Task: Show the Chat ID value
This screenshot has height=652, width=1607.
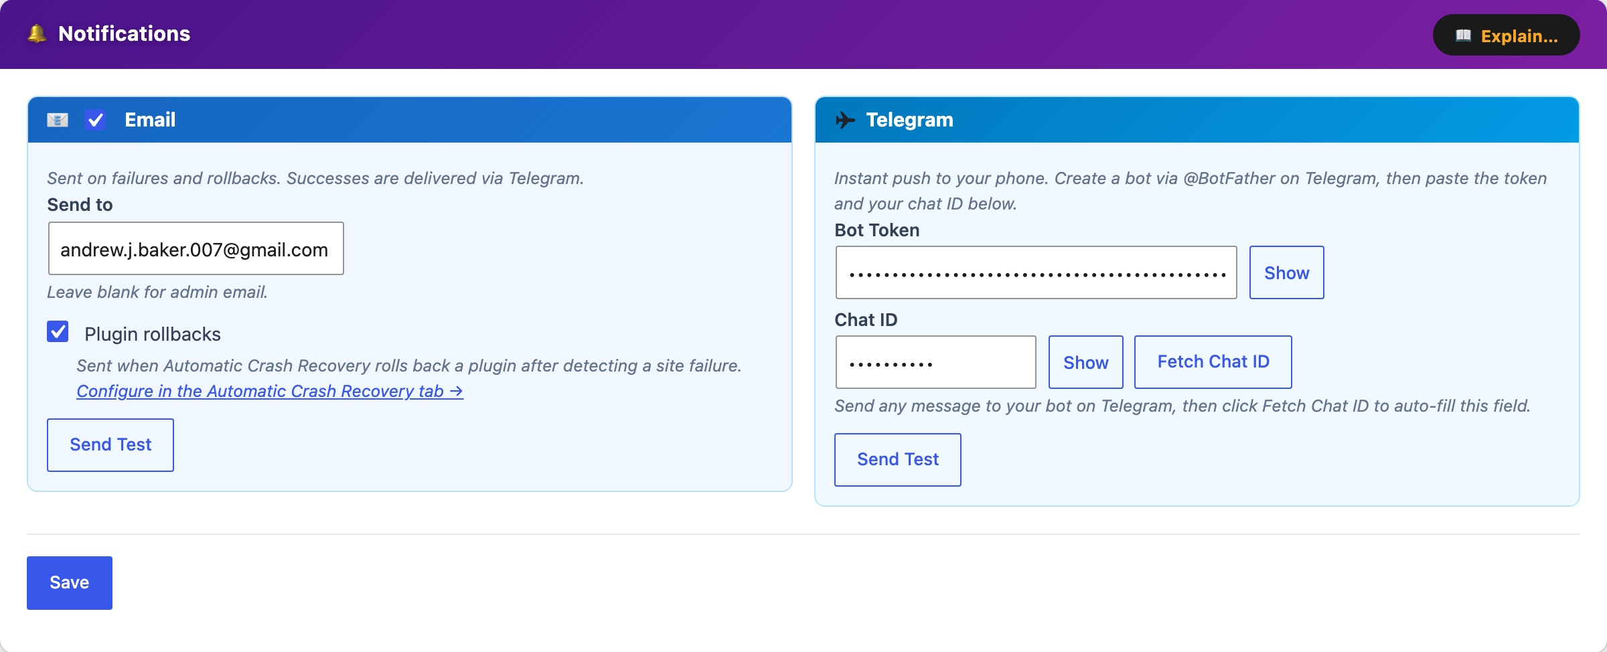Action: click(x=1085, y=362)
